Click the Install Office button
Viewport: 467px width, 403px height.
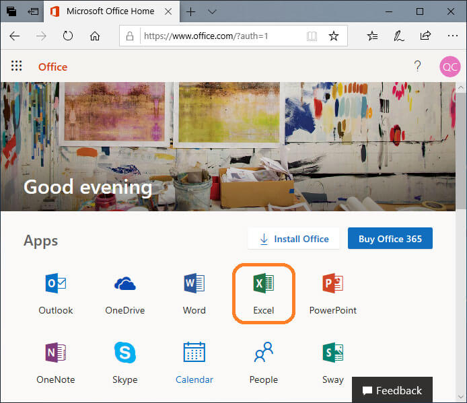tap(293, 239)
